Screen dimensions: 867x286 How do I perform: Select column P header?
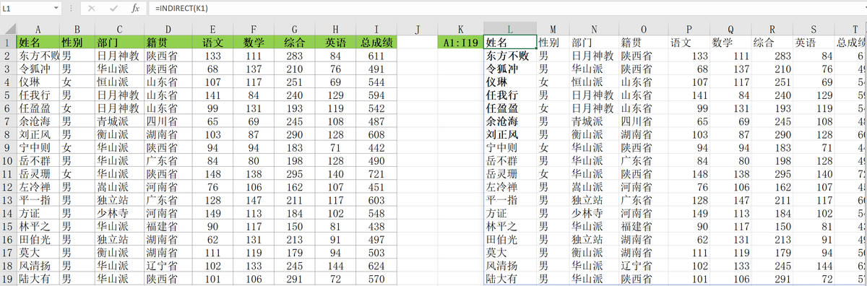pos(689,29)
